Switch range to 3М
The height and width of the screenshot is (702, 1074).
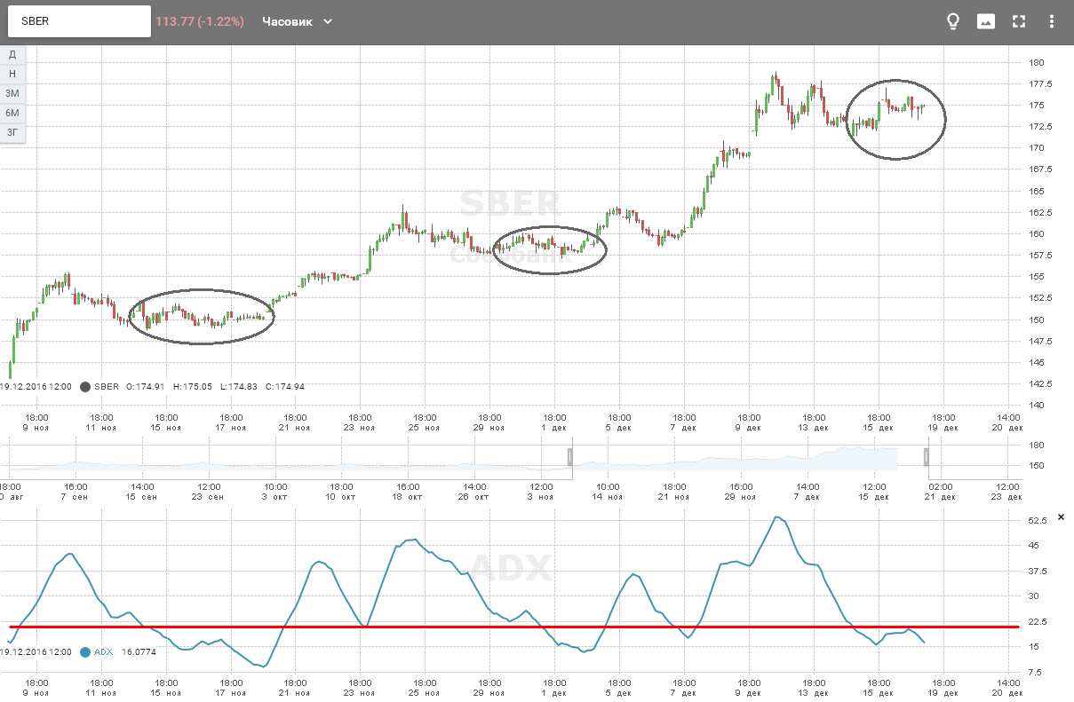pos(12,93)
